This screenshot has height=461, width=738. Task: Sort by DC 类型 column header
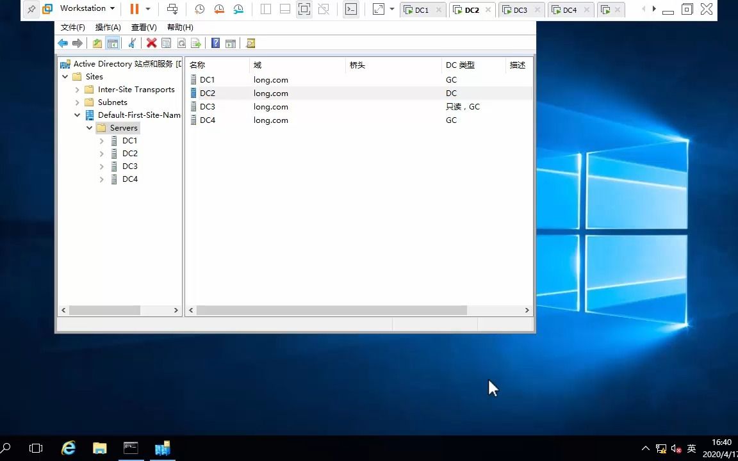(x=473, y=65)
